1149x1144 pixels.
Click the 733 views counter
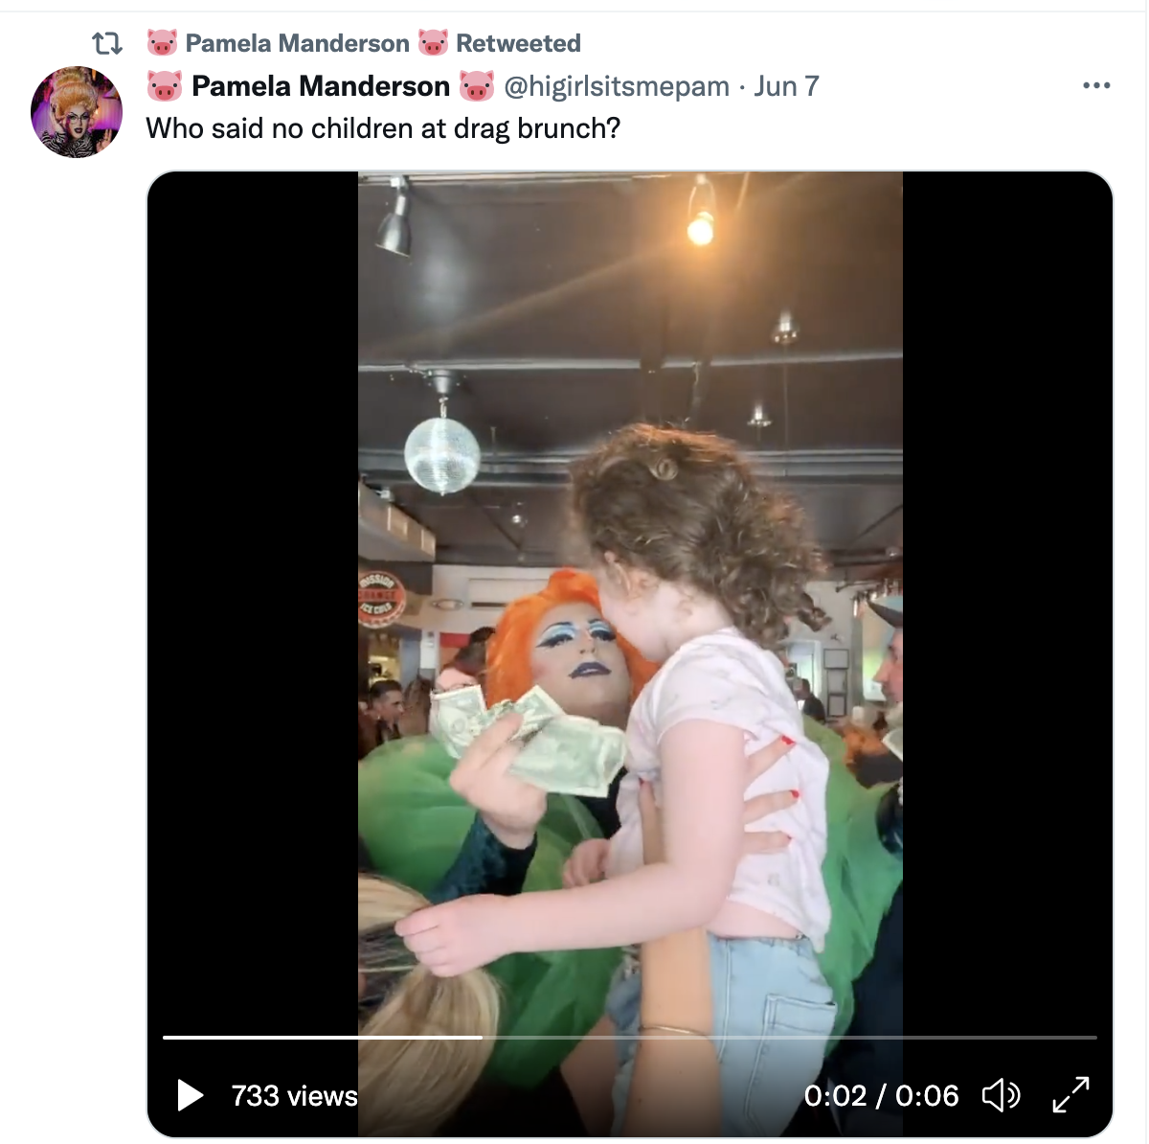click(294, 1095)
